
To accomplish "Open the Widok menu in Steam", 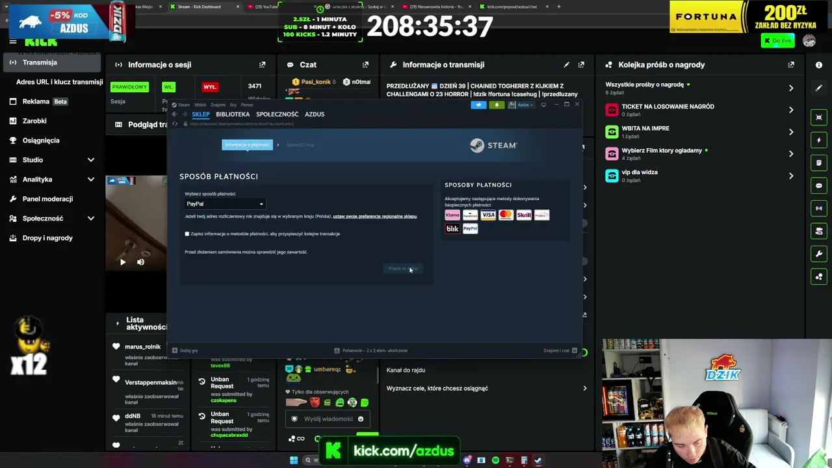I will 200,105.
